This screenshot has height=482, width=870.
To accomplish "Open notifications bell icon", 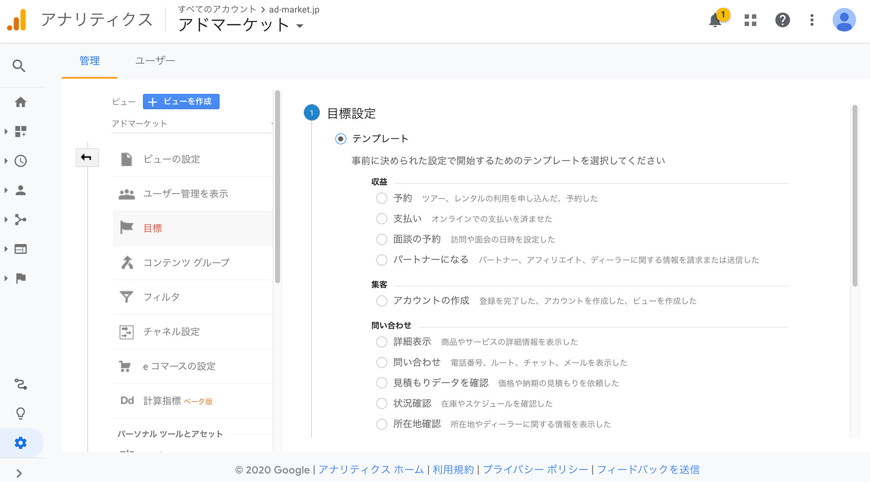I will pyautogui.click(x=715, y=20).
